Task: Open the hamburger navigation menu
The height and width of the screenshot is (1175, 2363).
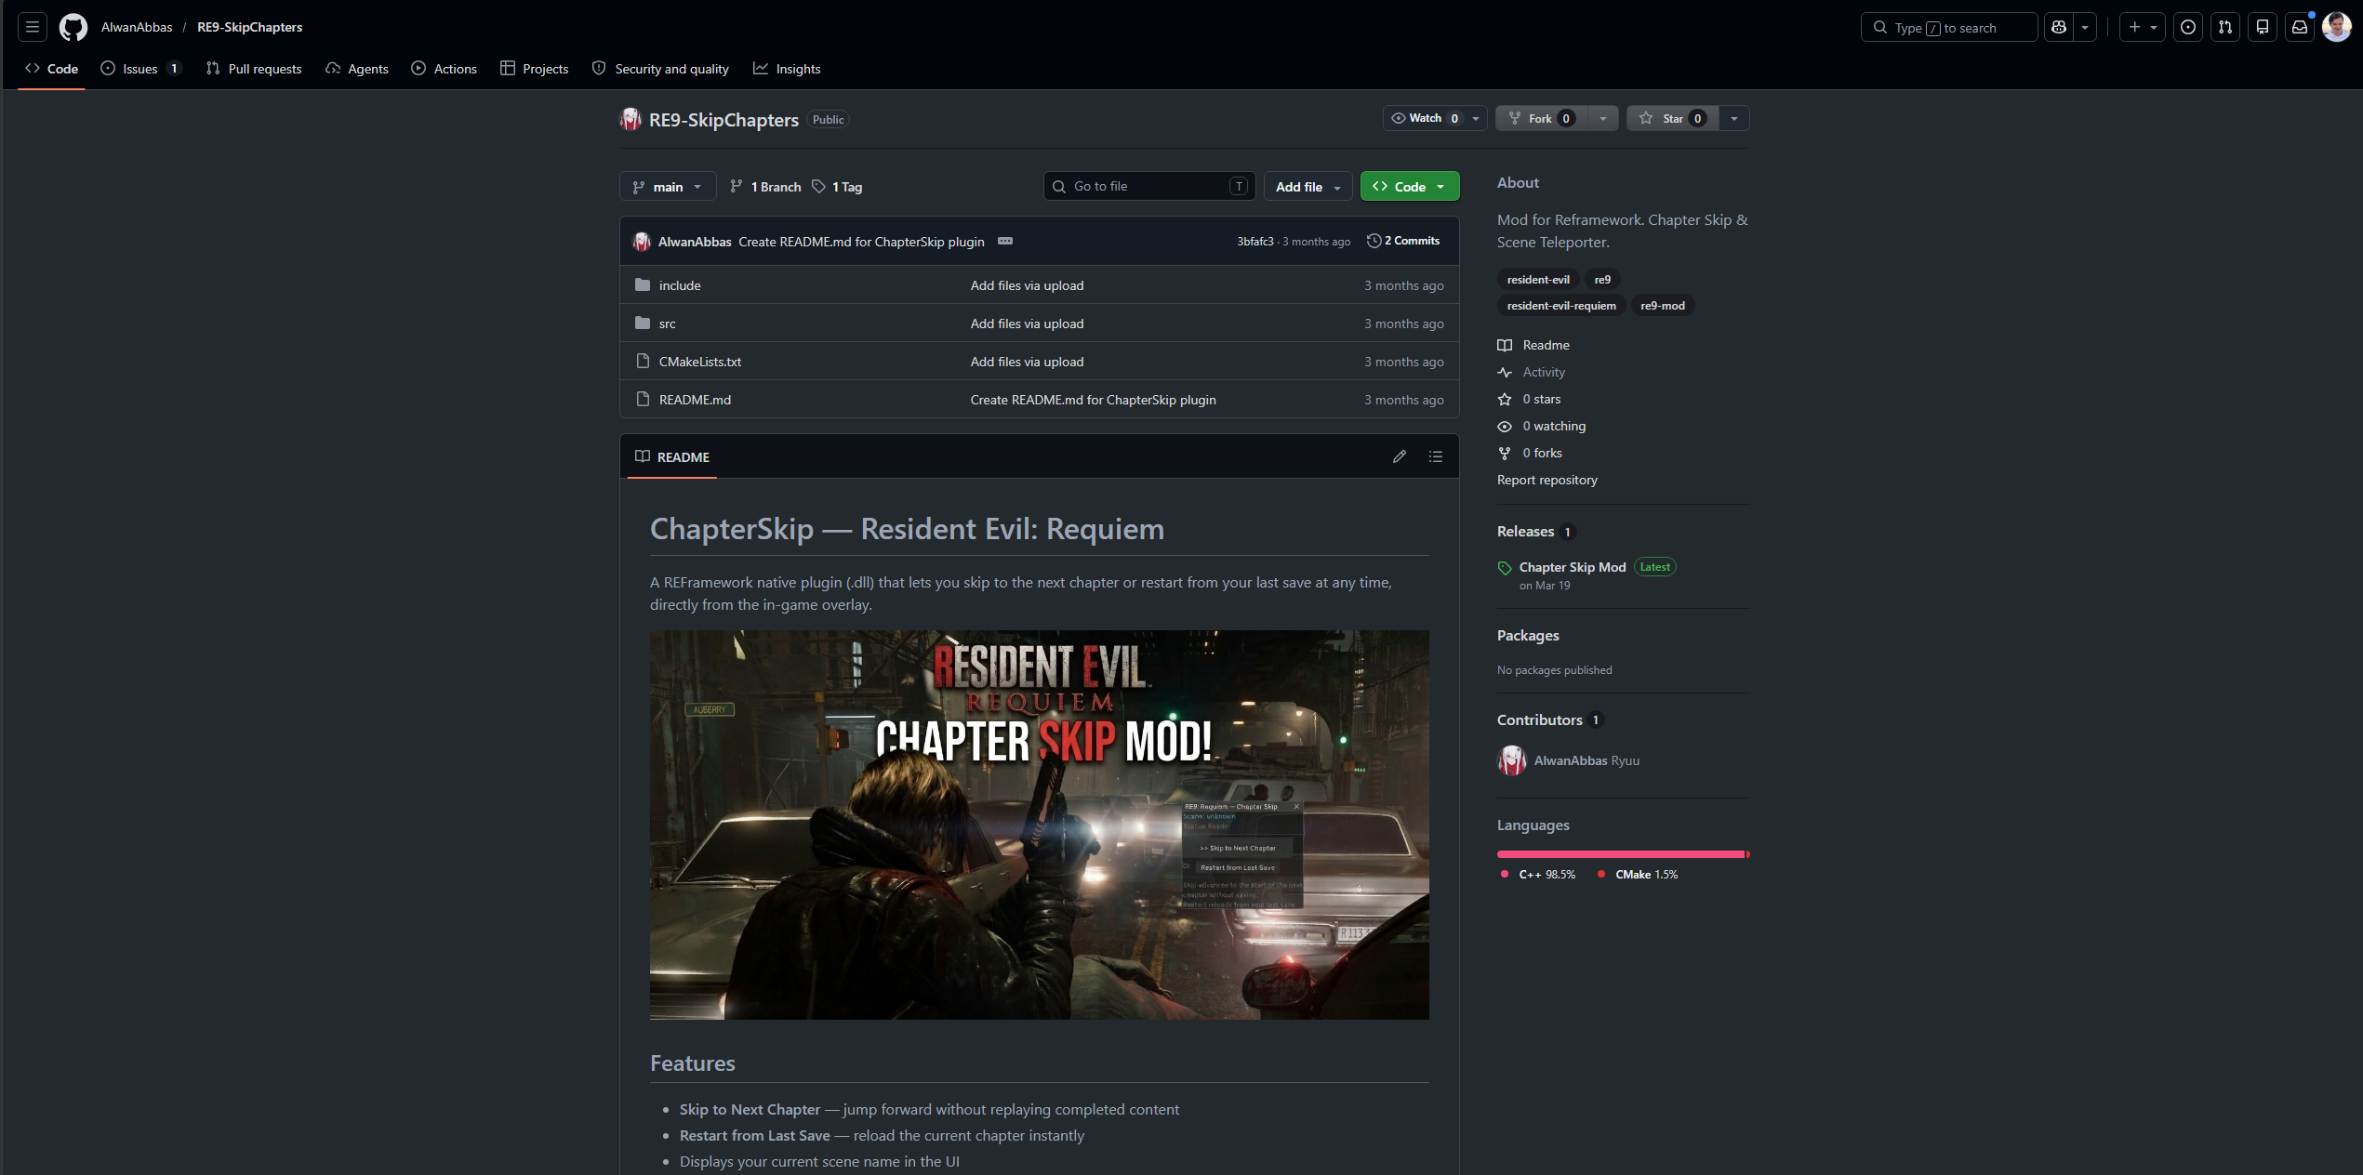Action: pyautogui.click(x=33, y=27)
